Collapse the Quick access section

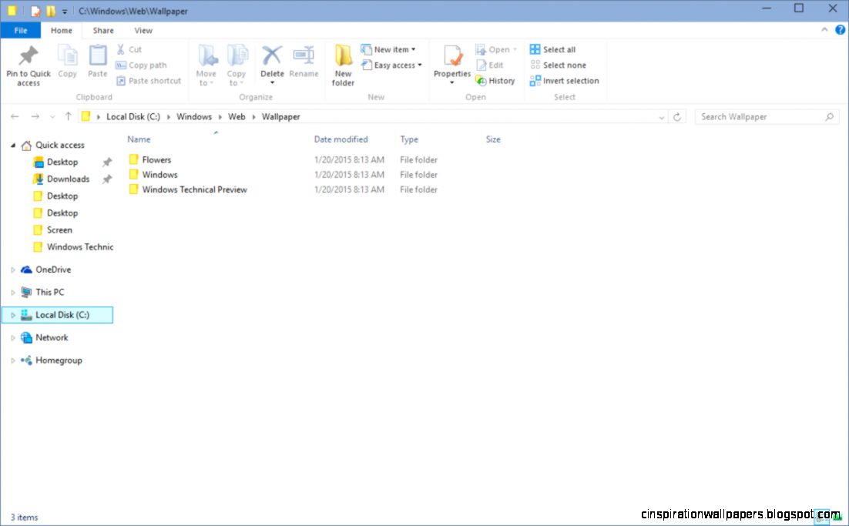coord(12,145)
